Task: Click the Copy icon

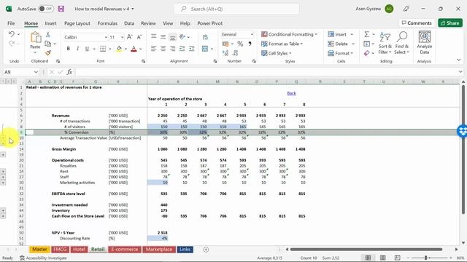Action: coord(47,44)
